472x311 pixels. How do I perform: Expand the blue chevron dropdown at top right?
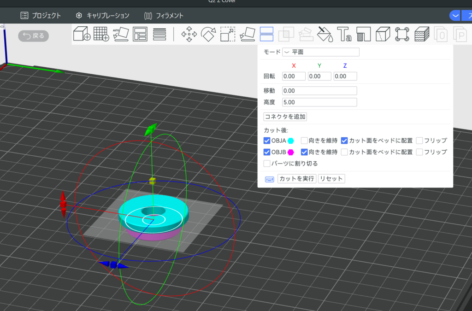[x=455, y=16]
